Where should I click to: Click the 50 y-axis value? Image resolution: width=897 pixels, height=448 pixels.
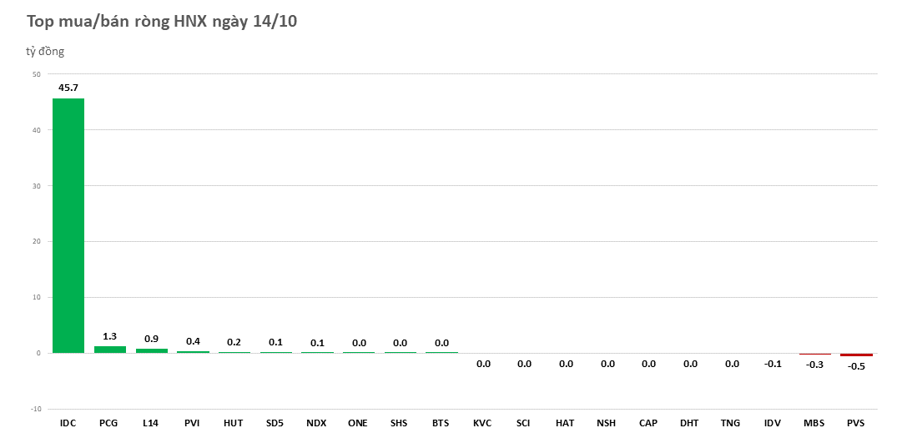click(36, 74)
